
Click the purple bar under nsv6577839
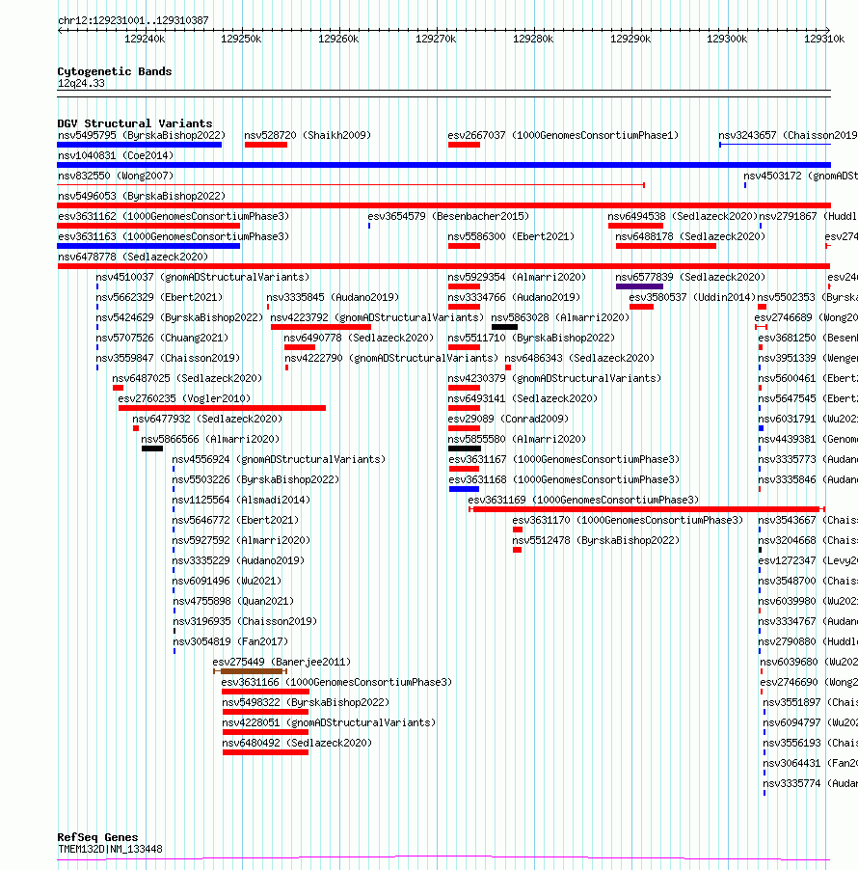(639, 286)
